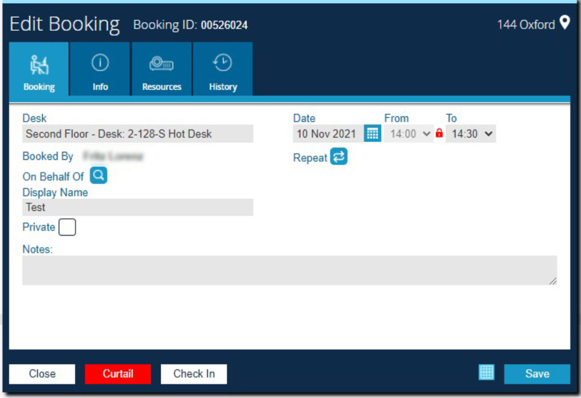
Task: Save the booking changes
Action: click(x=537, y=374)
